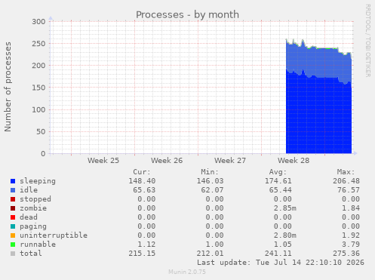Click the total legend color swatch
Viewport: 375px width, 280px height.
(13, 254)
